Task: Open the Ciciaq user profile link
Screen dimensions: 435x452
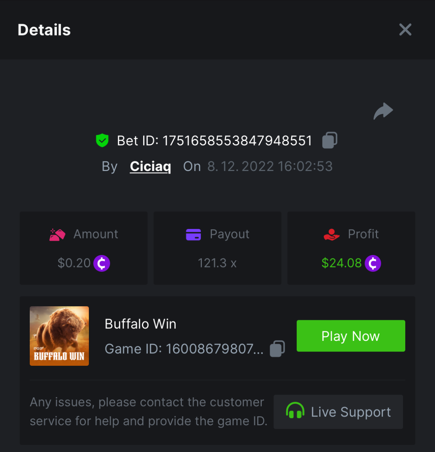Action: [150, 166]
